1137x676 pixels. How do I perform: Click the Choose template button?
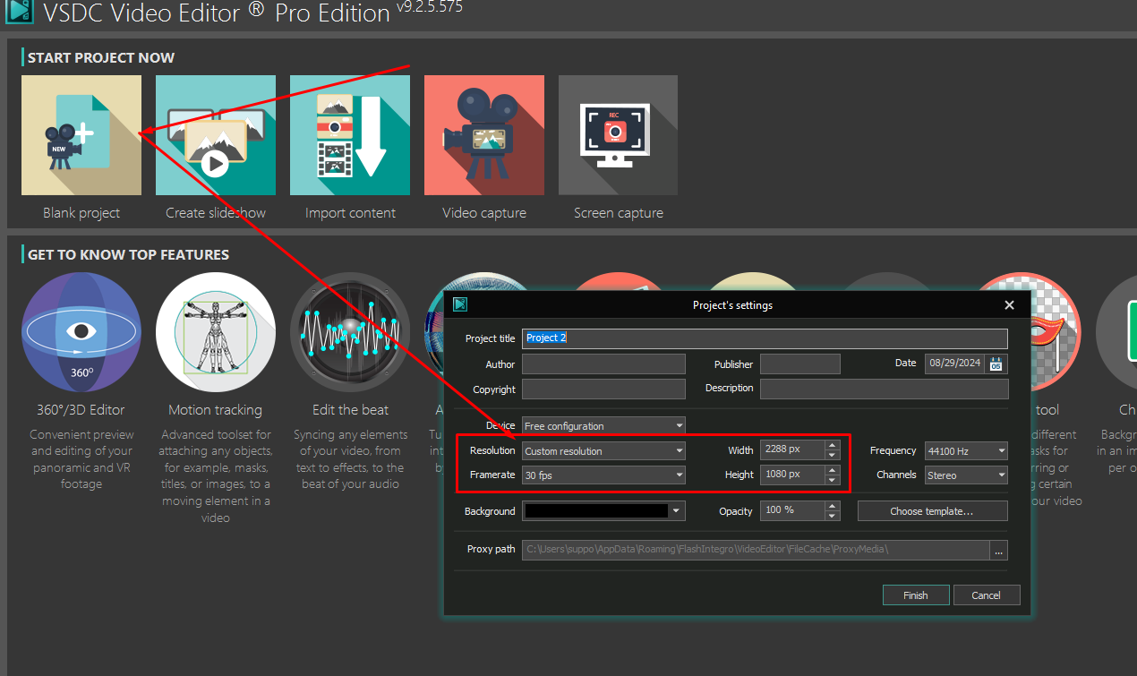click(x=932, y=511)
